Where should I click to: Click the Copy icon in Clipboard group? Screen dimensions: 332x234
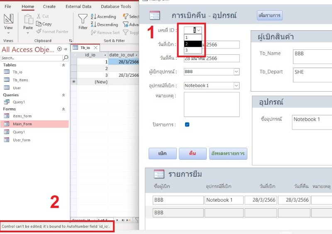click(44, 24)
